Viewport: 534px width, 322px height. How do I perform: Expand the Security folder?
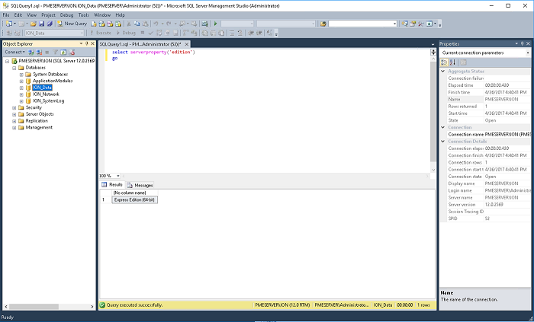[14, 107]
